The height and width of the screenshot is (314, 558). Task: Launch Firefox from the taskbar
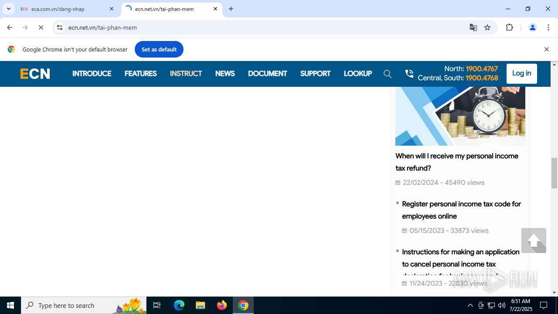[222, 305]
